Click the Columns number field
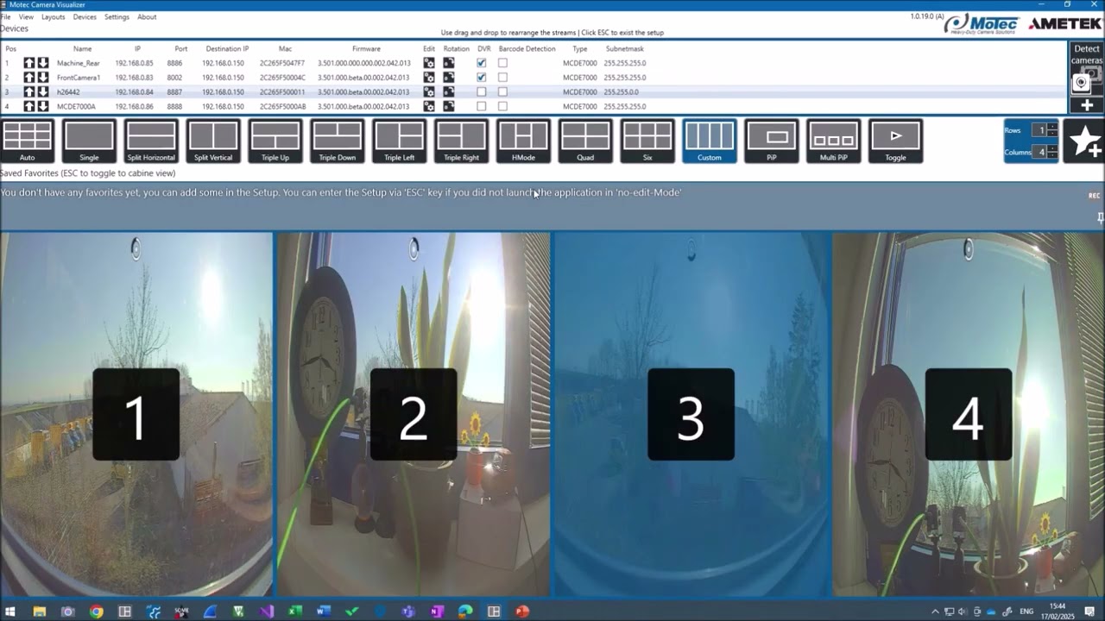The height and width of the screenshot is (621, 1105). pos(1040,152)
